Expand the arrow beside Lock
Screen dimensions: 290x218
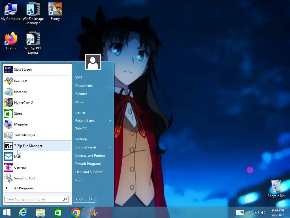pos(92,199)
